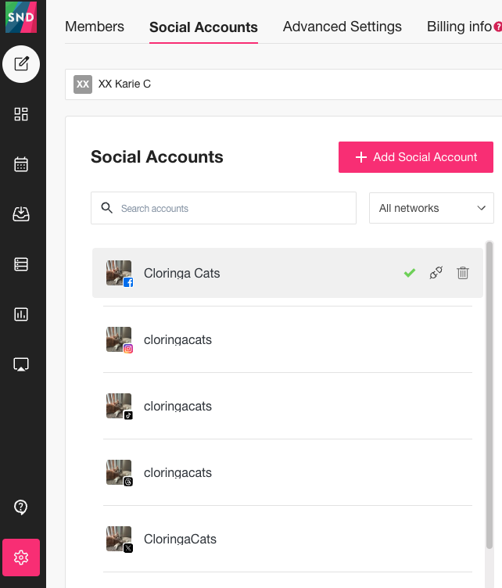502x588 pixels.
Task: Click the reconnect plug icon for Cloringa Cats
Action: point(436,273)
